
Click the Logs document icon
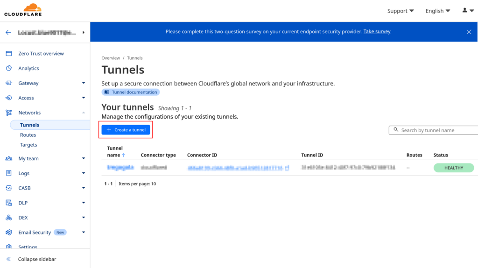[x=9, y=173]
